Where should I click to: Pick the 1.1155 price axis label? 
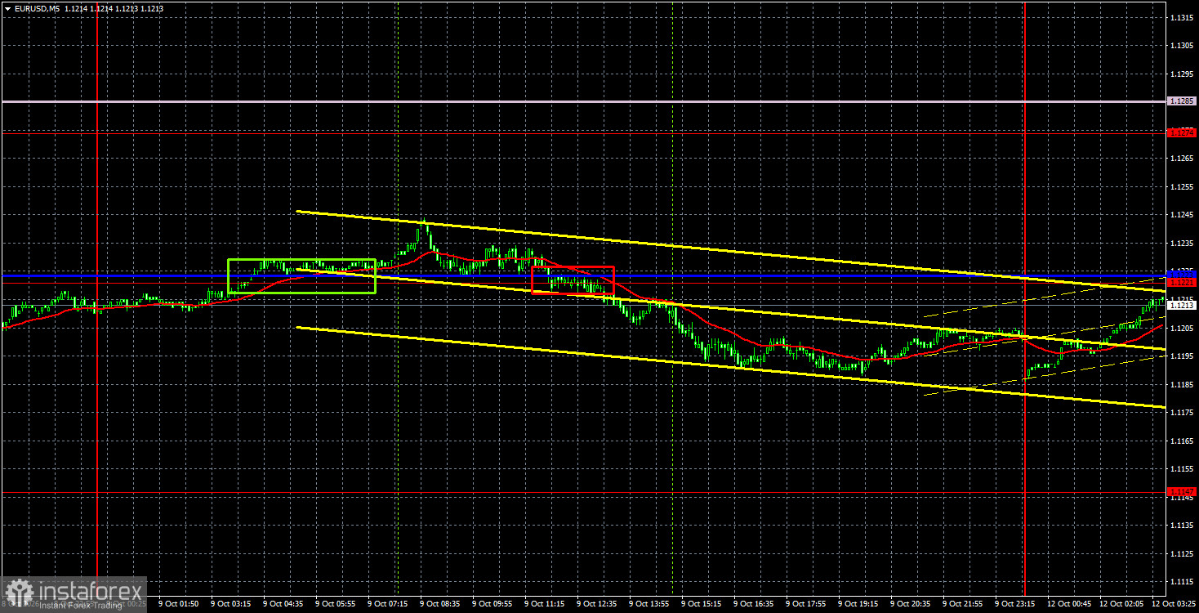click(x=1182, y=469)
